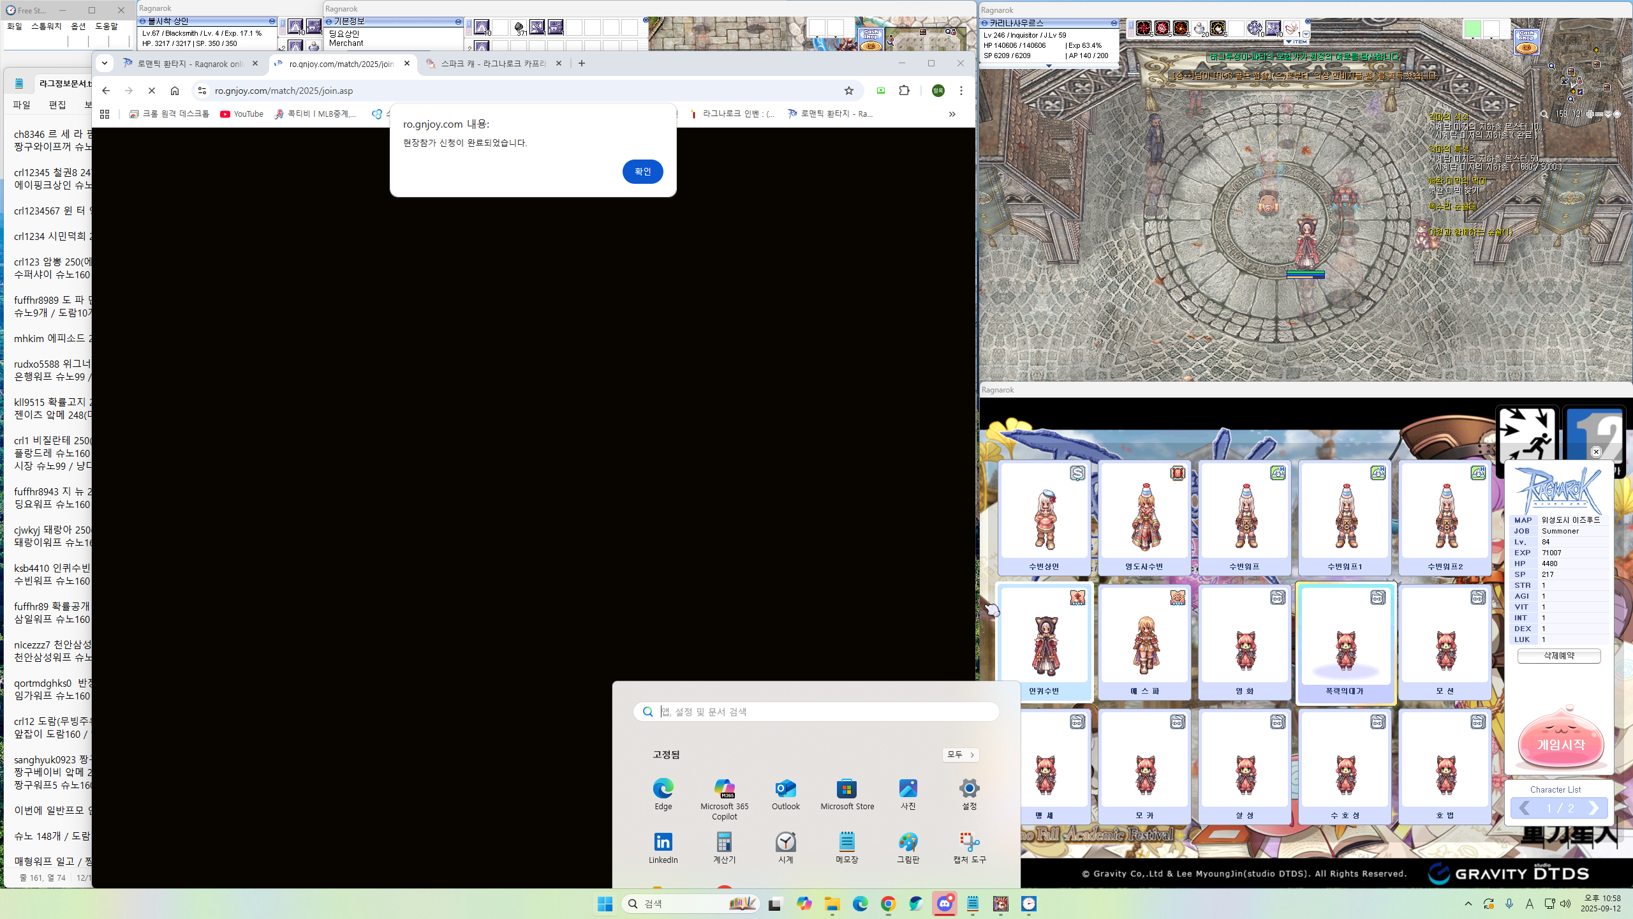Screen dimensions: 1633x919
Task: Open Microsoft Store from pinned apps
Action: pos(846,794)
